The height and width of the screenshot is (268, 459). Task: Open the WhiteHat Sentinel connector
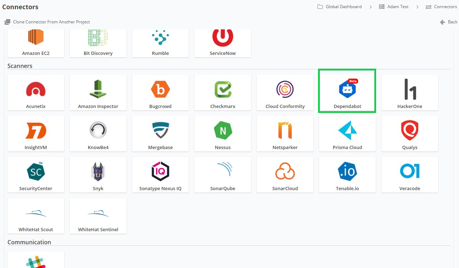pyautogui.click(x=98, y=216)
